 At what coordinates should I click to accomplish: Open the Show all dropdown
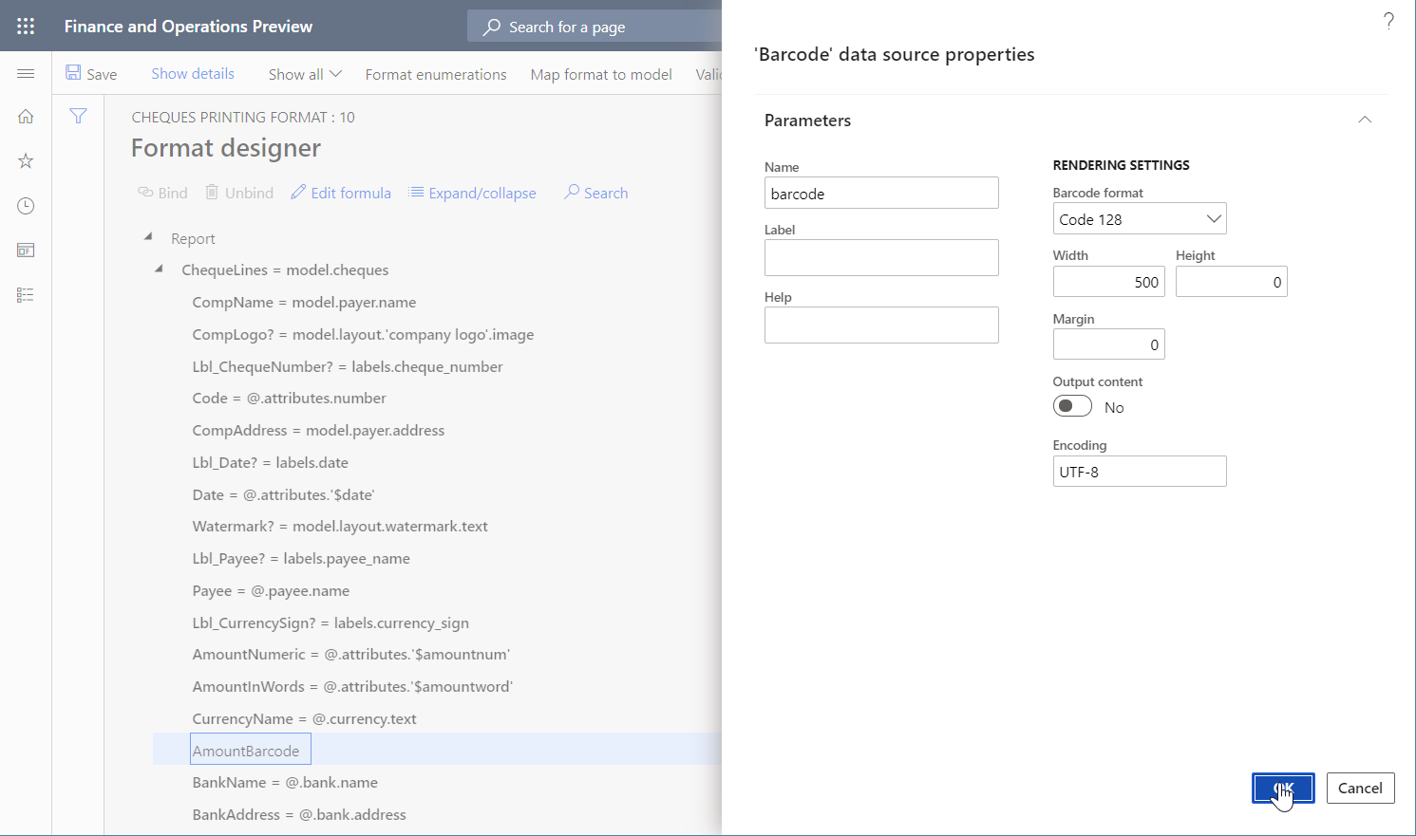(305, 74)
